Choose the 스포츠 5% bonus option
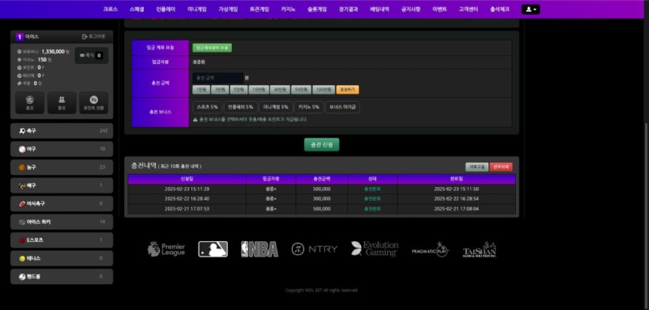649x310 pixels. tap(208, 107)
